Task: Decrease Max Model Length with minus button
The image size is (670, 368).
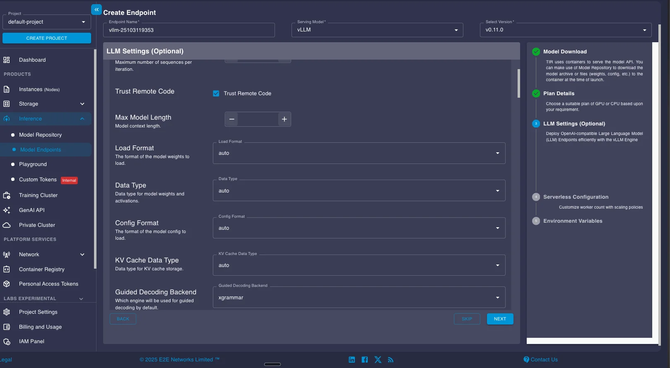Action: (x=232, y=119)
